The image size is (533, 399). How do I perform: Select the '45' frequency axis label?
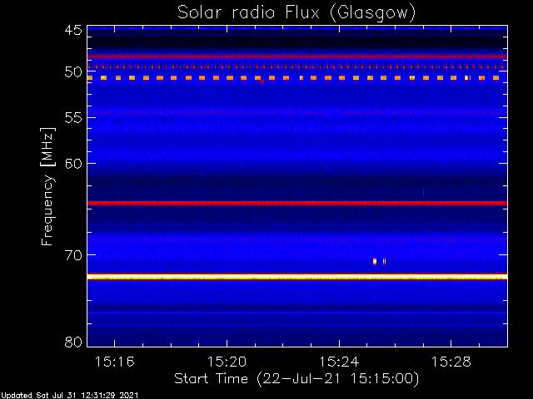pyautogui.click(x=73, y=31)
